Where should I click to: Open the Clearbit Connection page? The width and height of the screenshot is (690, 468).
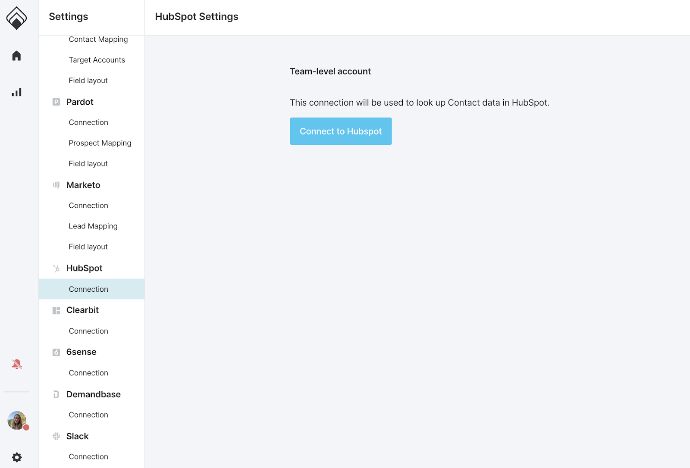point(88,331)
